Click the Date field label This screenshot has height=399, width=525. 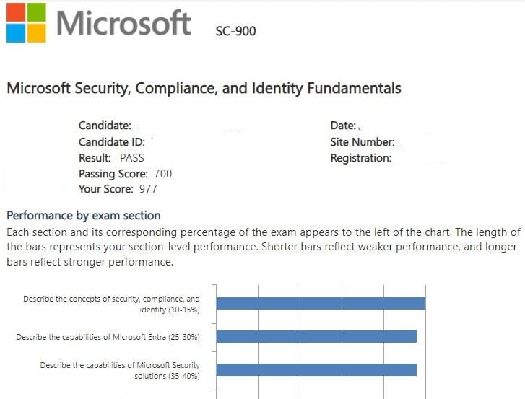[343, 126]
